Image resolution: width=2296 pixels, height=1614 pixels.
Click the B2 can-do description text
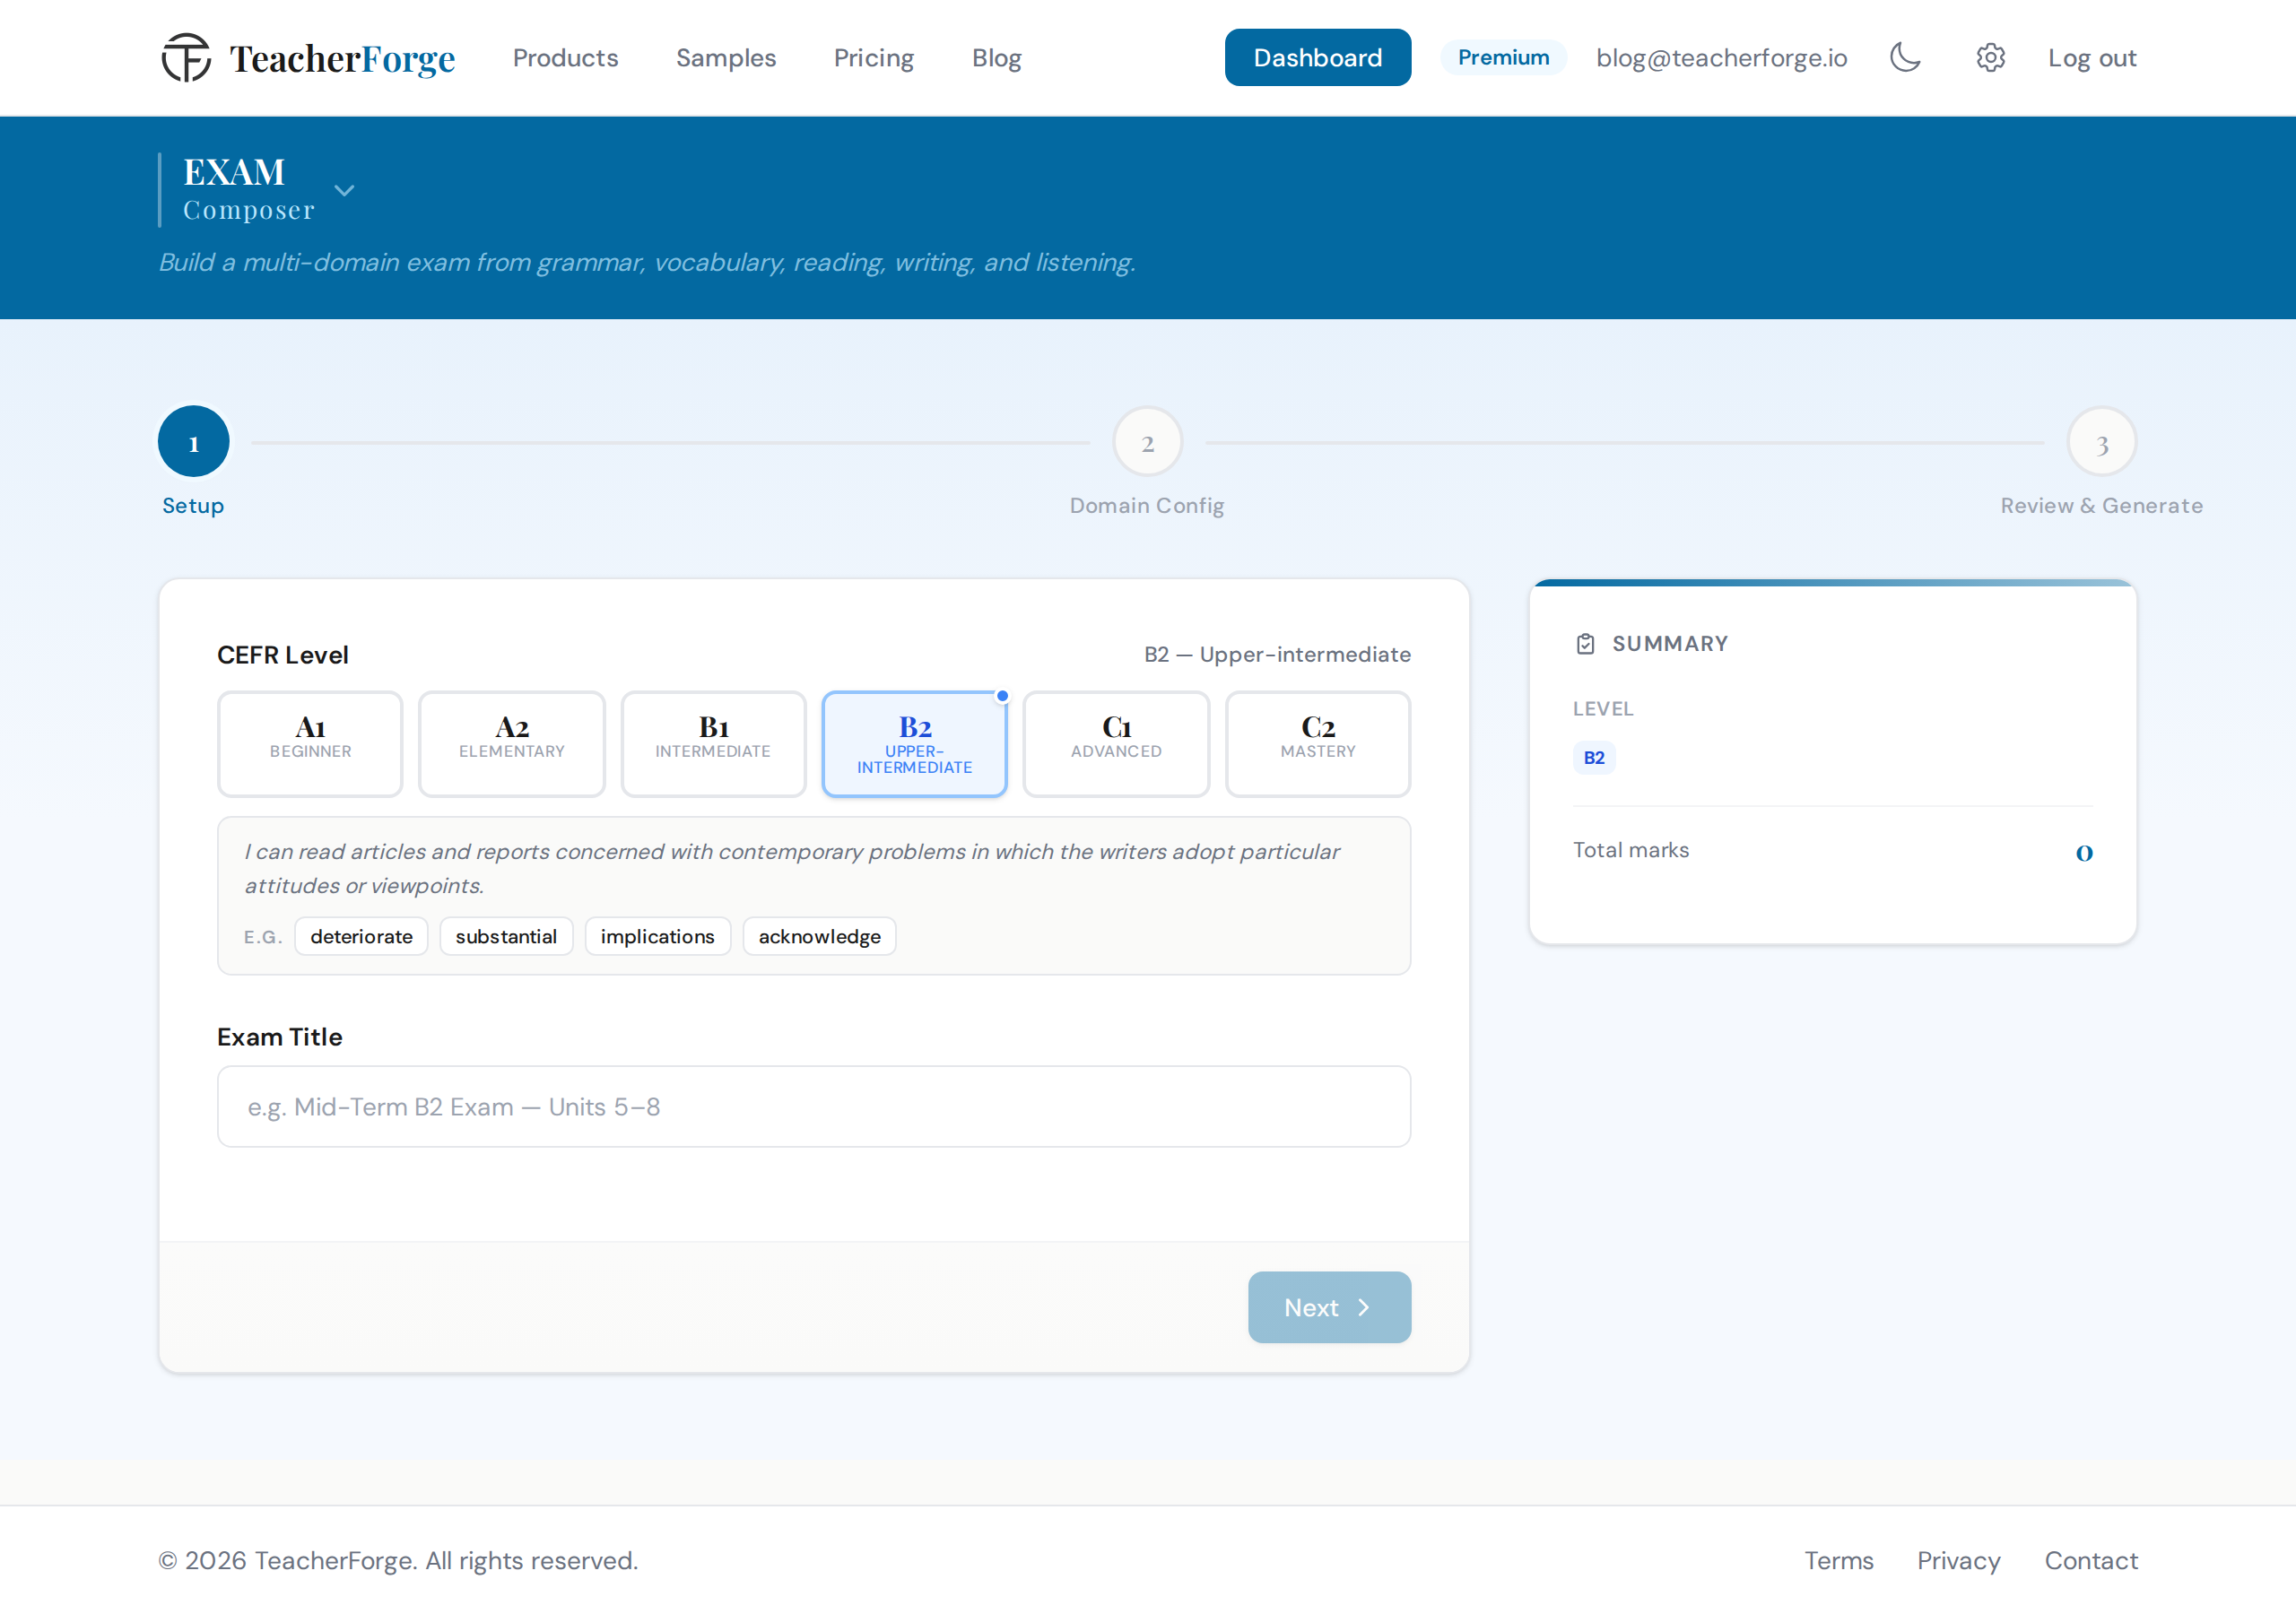[x=791, y=868]
